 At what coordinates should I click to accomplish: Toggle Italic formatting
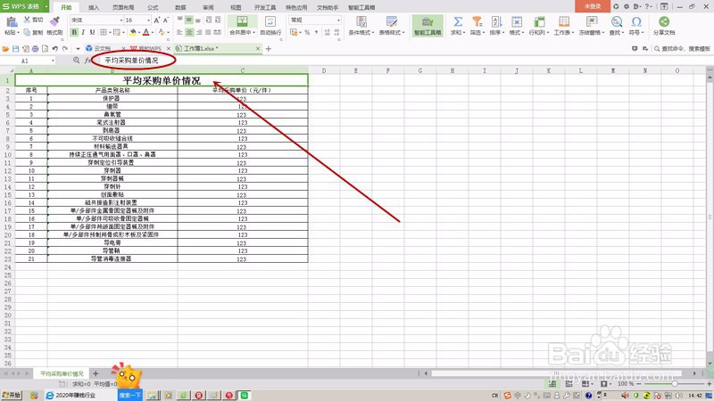click(83, 32)
